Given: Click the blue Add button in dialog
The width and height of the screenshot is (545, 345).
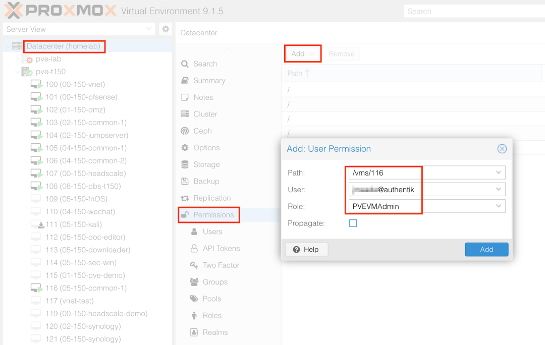Looking at the screenshot, I should tap(486, 249).
